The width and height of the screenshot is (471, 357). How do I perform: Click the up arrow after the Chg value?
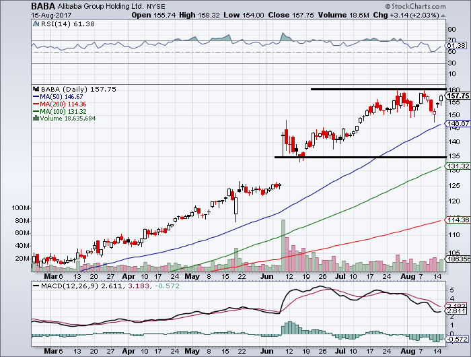click(x=443, y=15)
